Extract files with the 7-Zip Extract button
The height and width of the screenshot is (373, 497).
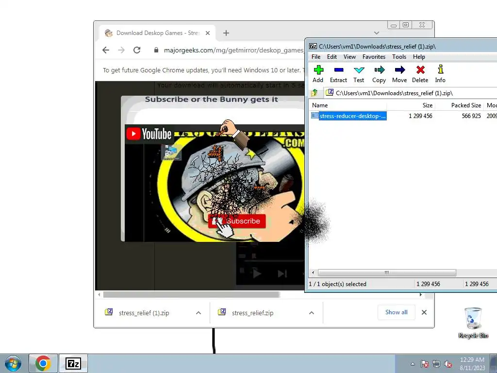pyautogui.click(x=338, y=74)
